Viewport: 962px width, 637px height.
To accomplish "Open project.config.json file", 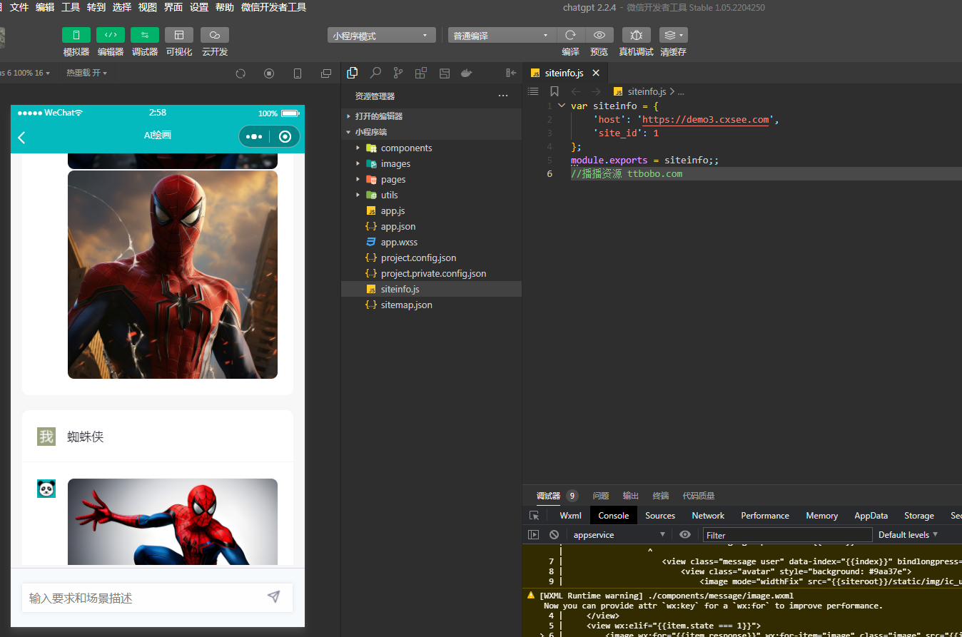I will (x=432, y=258).
